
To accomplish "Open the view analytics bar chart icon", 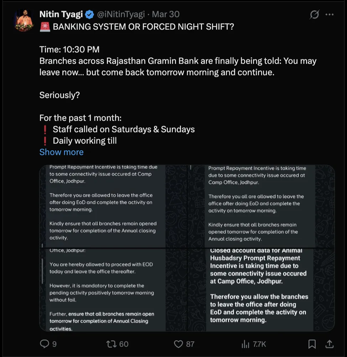I will tap(245, 344).
